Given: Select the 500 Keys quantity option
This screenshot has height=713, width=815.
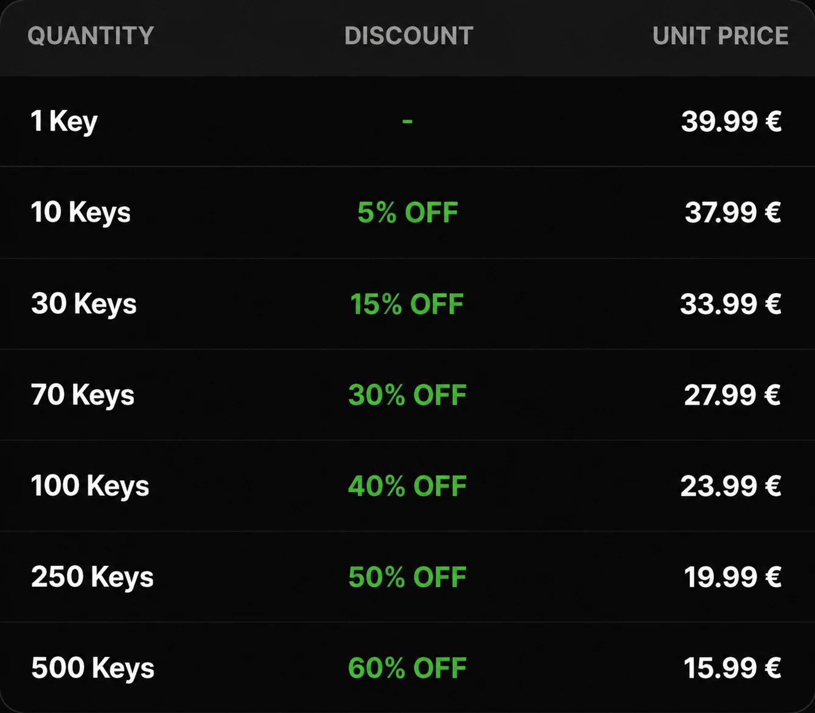Looking at the screenshot, I should (x=93, y=669).
